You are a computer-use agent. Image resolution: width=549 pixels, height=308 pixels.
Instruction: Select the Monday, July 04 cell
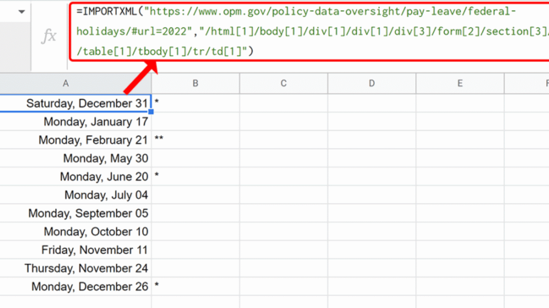(x=106, y=195)
